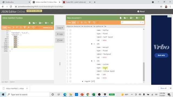
Task: Click the 'Custom Speed' label value
Action: pos(109,71)
